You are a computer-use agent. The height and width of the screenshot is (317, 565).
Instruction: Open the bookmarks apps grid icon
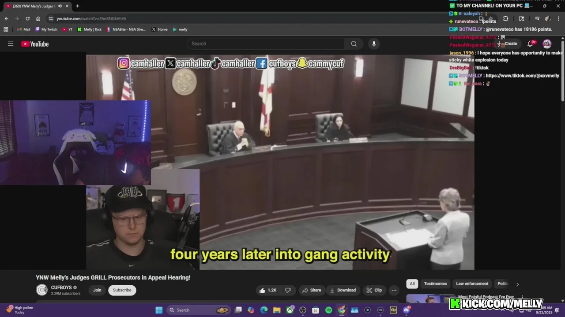(x=6, y=29)
